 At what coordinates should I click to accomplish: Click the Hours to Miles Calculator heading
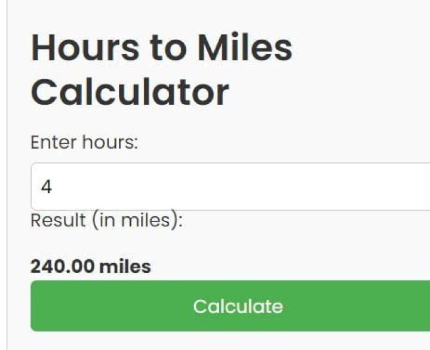161,70
